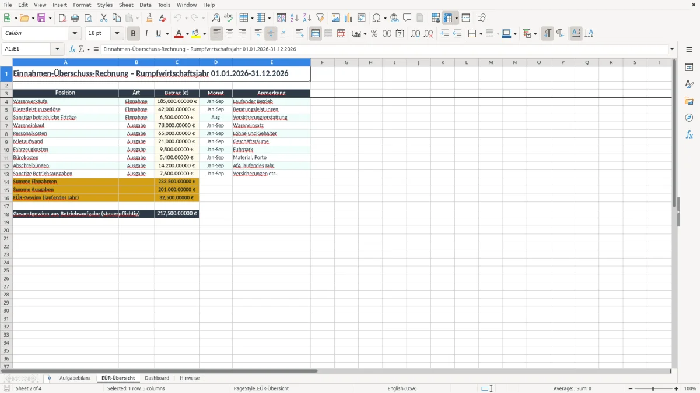
Task: Toggle Wrap Text
Action: (300, 34)
